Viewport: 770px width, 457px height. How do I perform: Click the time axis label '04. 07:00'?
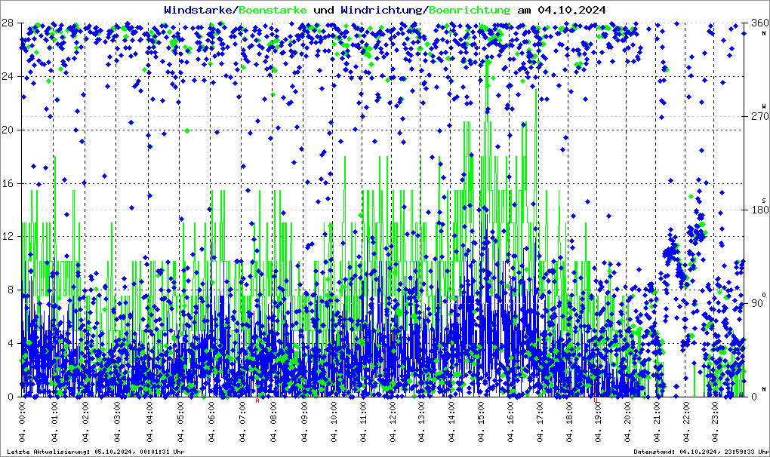[x=242, y=422]
